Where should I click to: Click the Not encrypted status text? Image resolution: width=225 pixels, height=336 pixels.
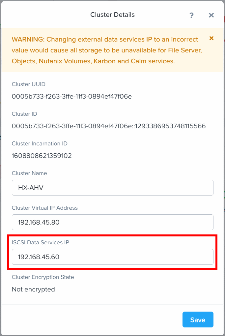33,289
